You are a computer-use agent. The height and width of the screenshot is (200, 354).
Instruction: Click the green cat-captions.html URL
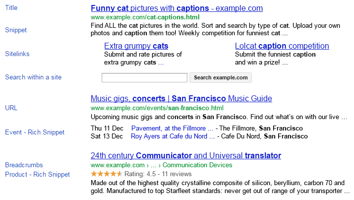click(145, 17)
